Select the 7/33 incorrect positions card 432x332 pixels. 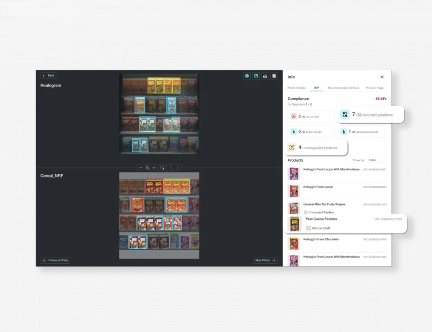(371, 115)
